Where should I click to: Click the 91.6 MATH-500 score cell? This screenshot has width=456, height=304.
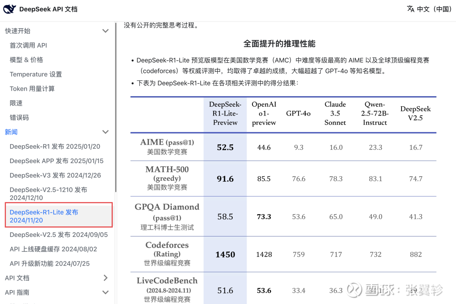[x=225, y=179]
